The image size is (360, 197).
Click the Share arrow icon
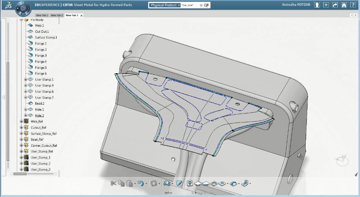click(x=335, y=5)
